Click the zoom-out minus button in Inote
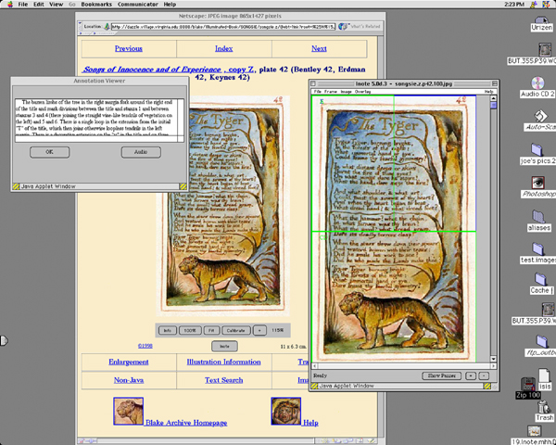 484,375
